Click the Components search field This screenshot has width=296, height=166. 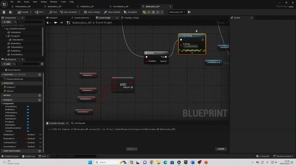pos(28,22)
